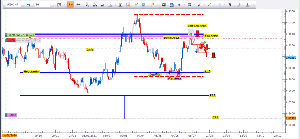
Task: Click the unlink chart icon with red X
Action: (x=28, y=5)
